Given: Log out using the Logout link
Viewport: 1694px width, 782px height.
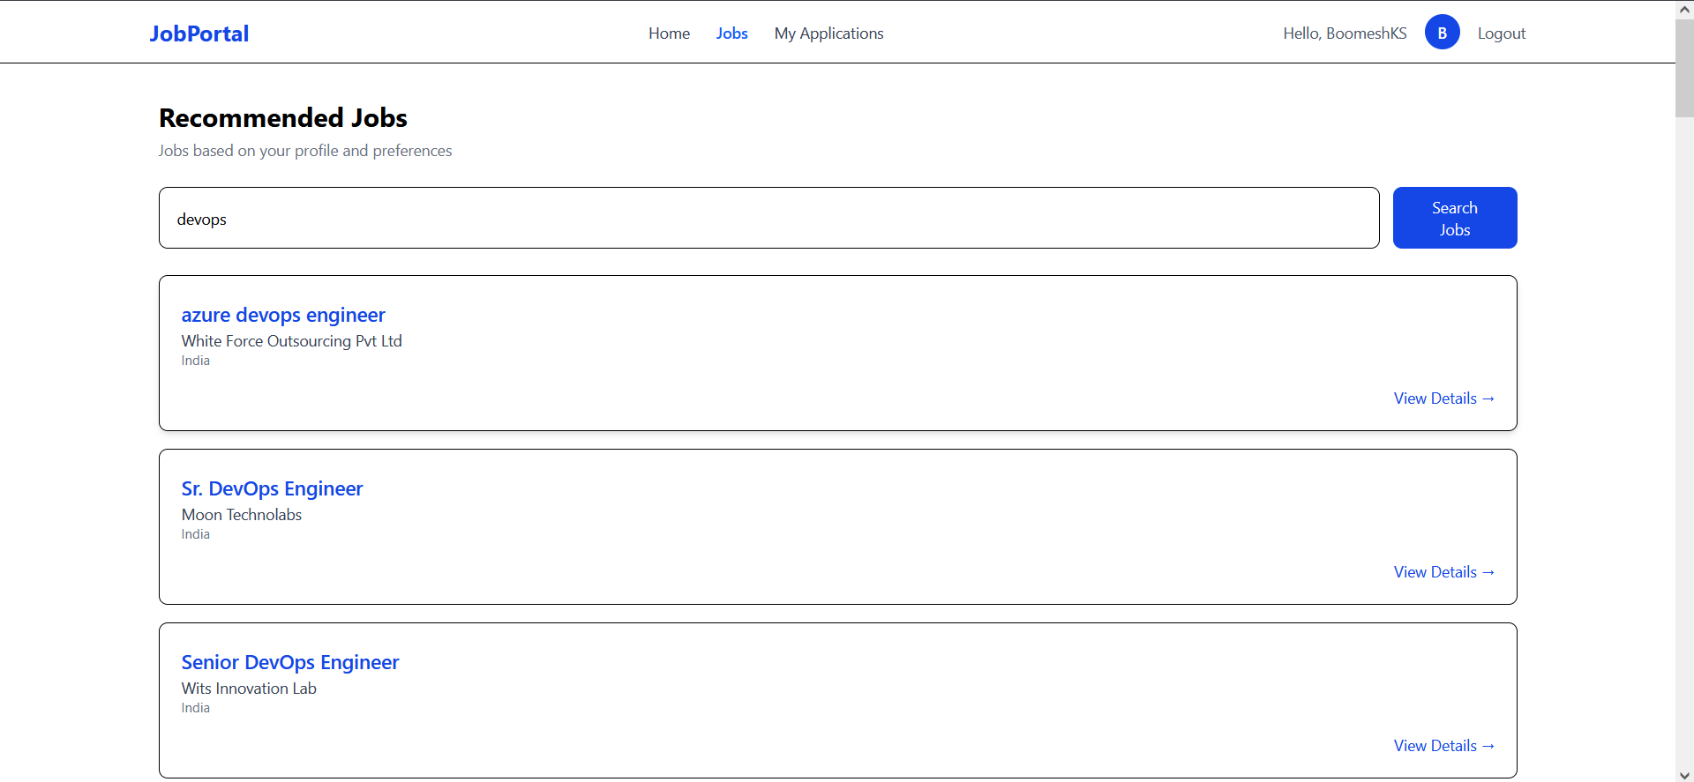Looking at the screenshot, I should point(1501,34).
